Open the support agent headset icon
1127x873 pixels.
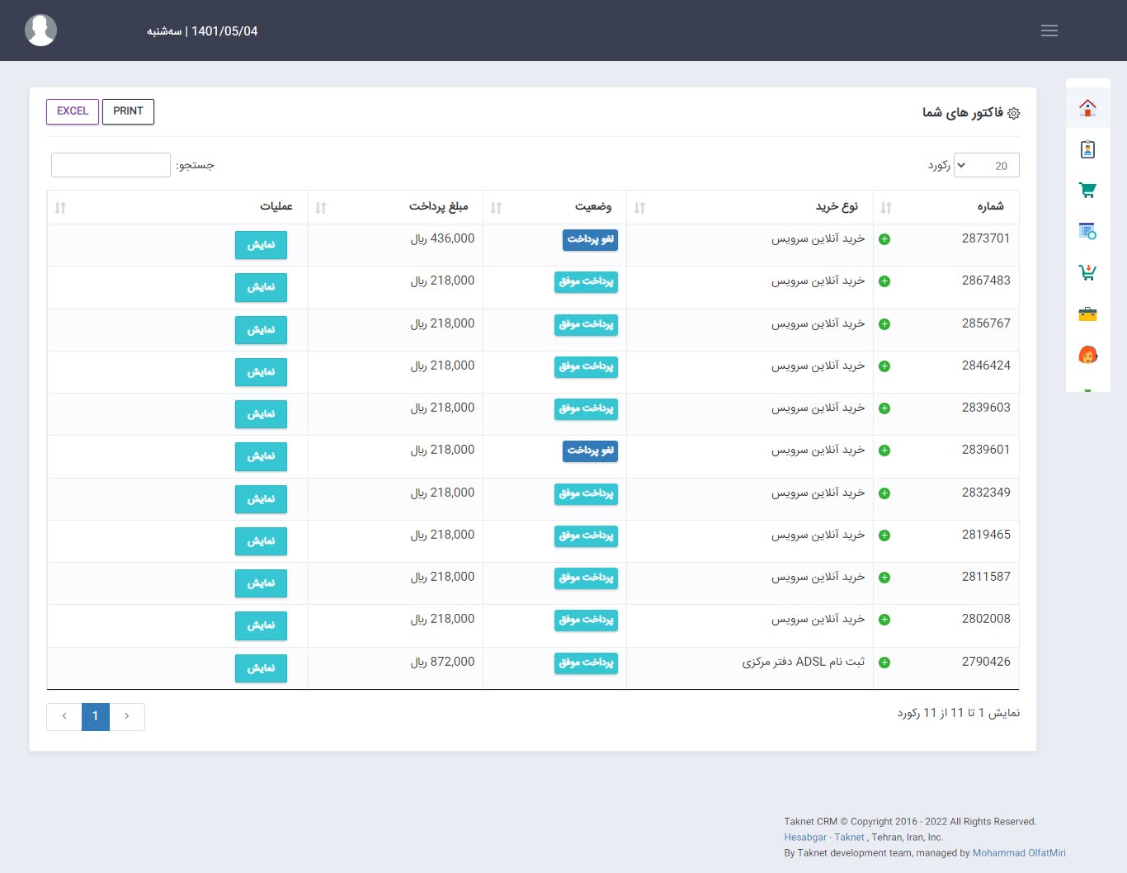click(x=1087, y=355)
